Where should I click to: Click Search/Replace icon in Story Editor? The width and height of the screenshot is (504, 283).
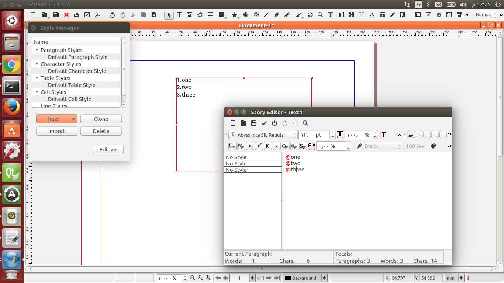[x=305, y=123]
